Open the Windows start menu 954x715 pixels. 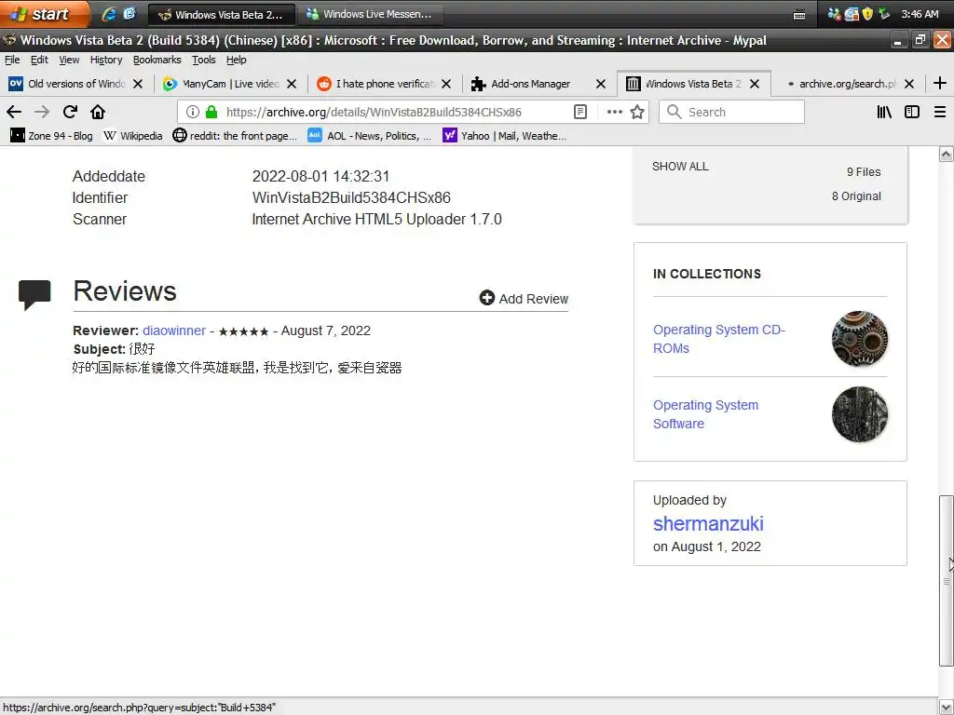(x=43, y=13)
